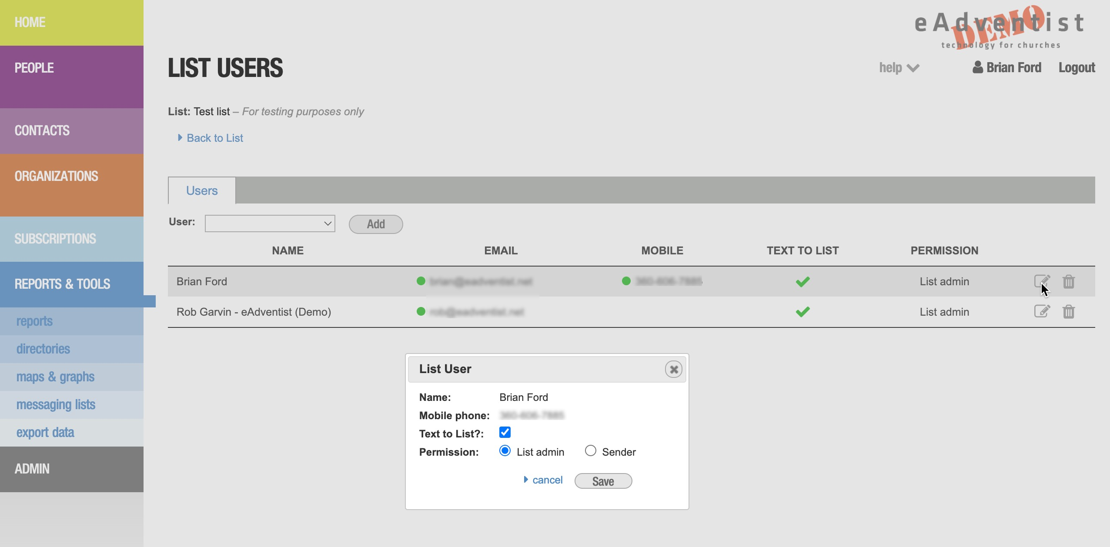Viewport: 1110px width, 547px height.
Task: Edit Rob Garvin's list user entry
Action: 1042,311
